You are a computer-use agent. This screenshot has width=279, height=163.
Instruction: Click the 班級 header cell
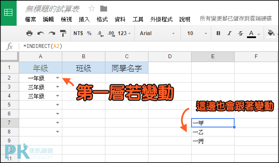[84, 68]
